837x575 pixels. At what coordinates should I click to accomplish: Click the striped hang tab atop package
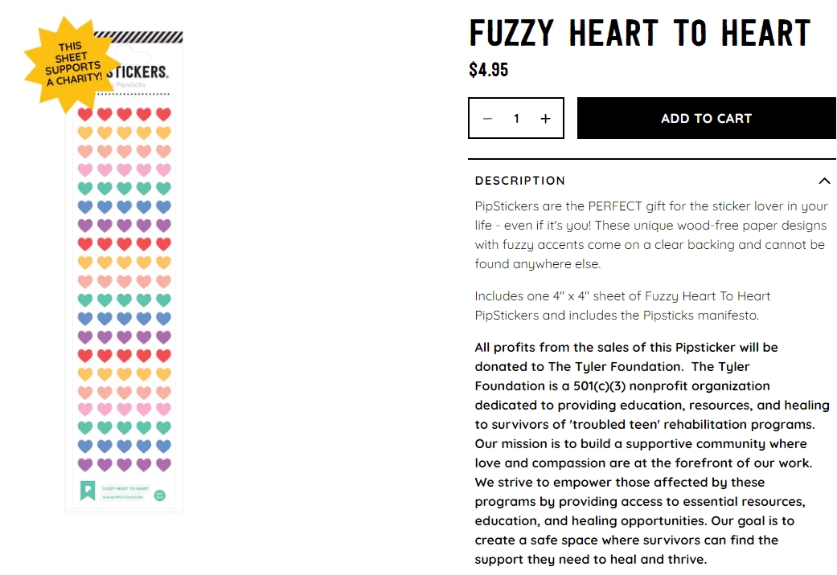point(138,37)
